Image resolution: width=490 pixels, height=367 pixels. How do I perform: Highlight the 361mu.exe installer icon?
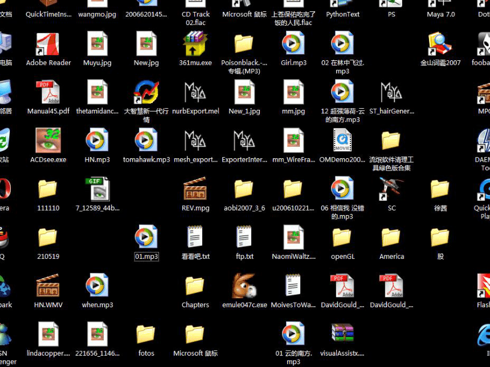(195, 43)
